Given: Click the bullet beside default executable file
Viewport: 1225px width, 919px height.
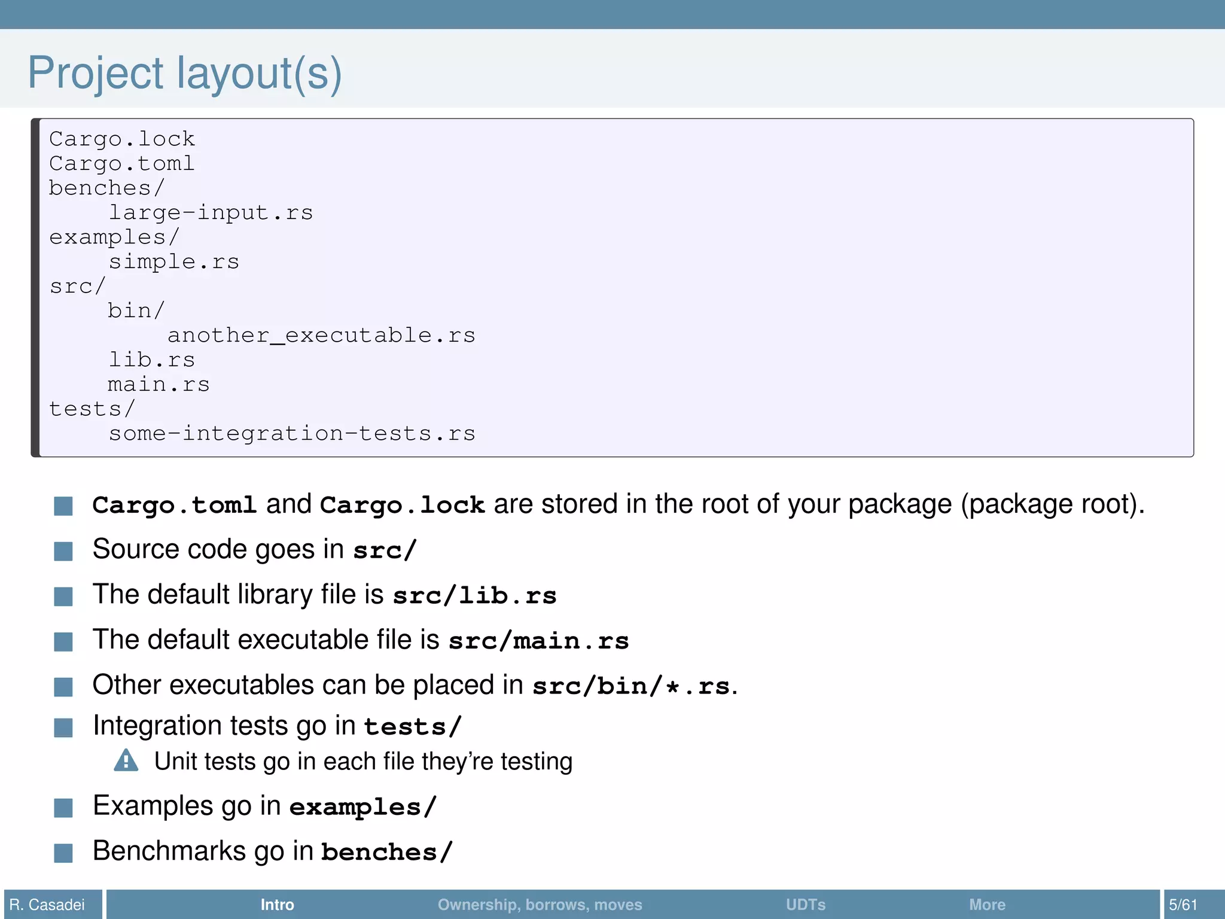Looking at the screenshot, I should 63,641.
